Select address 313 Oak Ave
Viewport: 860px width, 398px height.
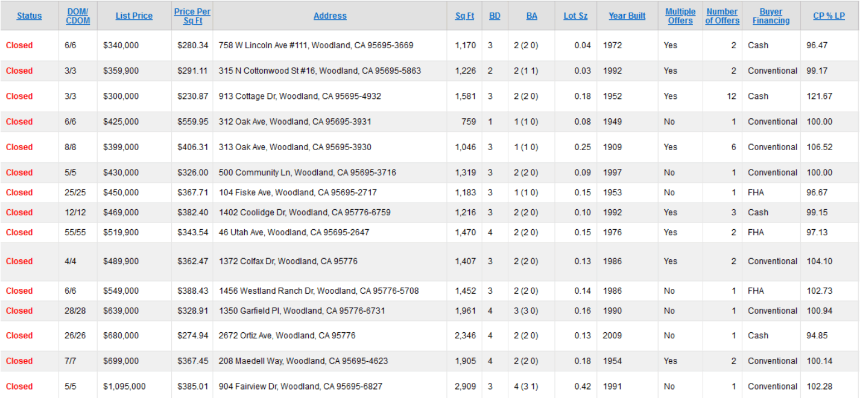(295, 147)
